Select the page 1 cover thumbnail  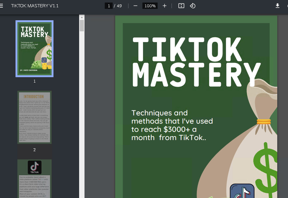click(34, 49)
